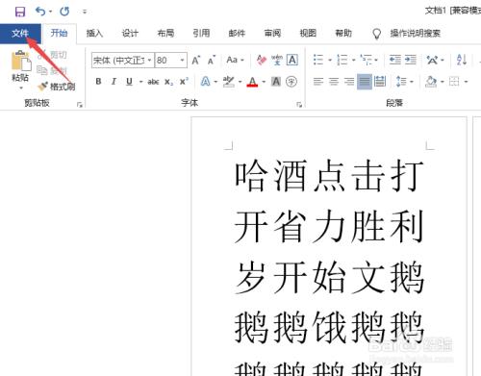Expand the 粘贴 paste options arrow
481x376 pixels.
click(x=21, y=88)
